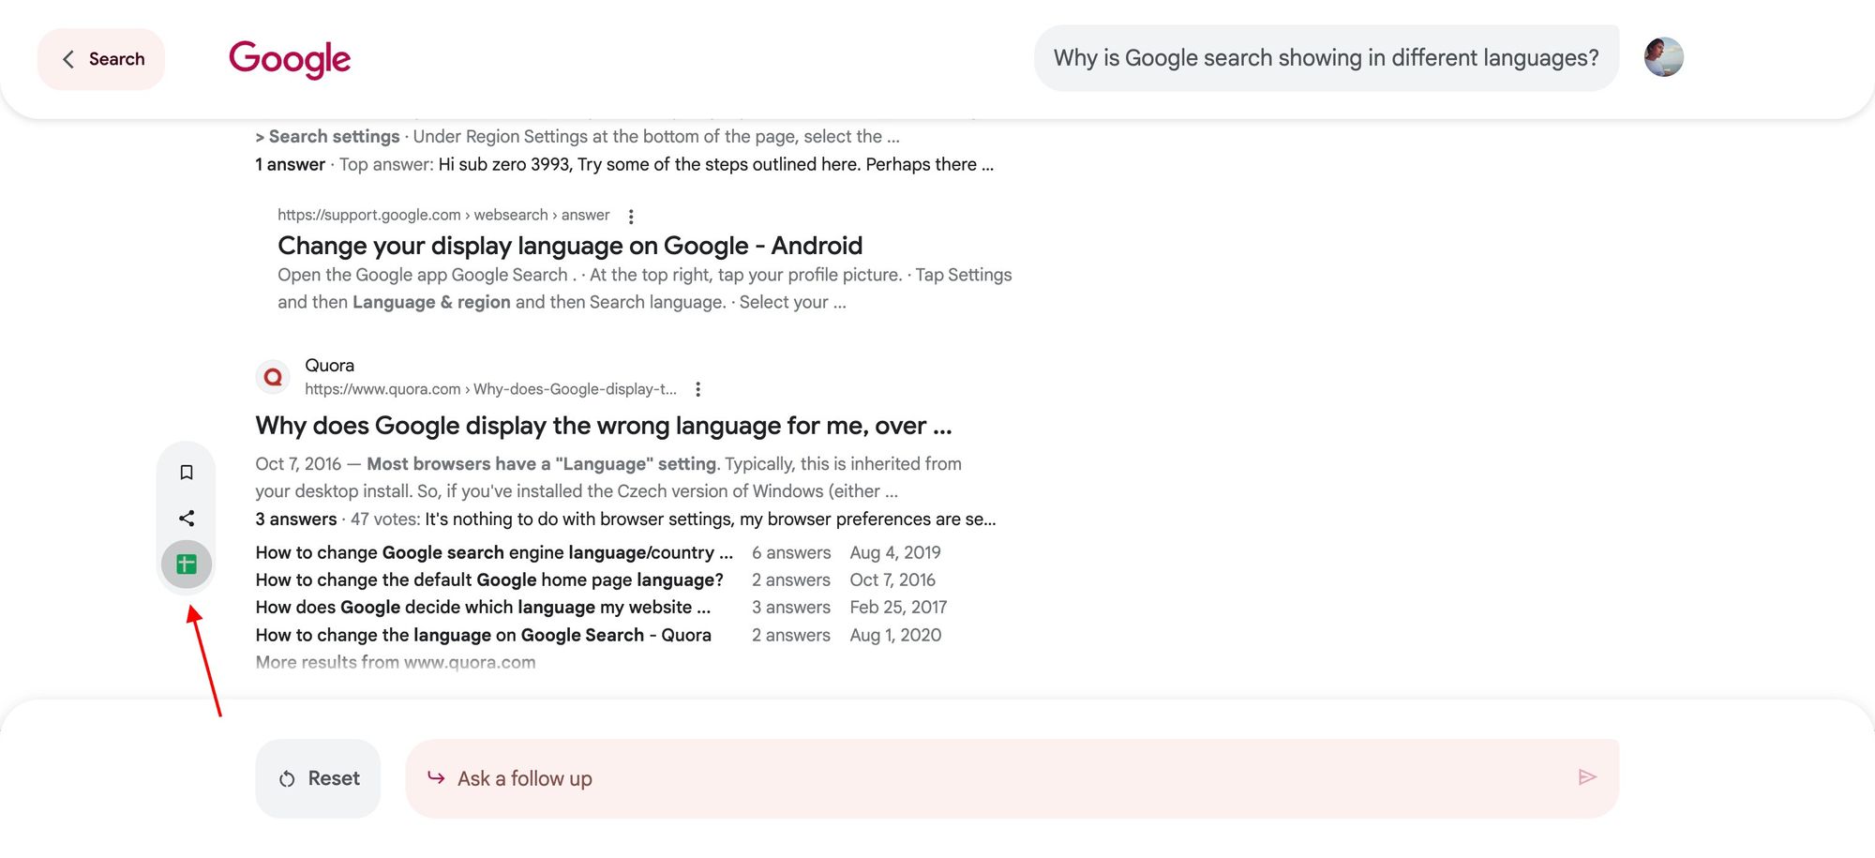Open the three-dot menu on the Quora result
This screenshot has height=858, width=1875.
click(697, 388)
